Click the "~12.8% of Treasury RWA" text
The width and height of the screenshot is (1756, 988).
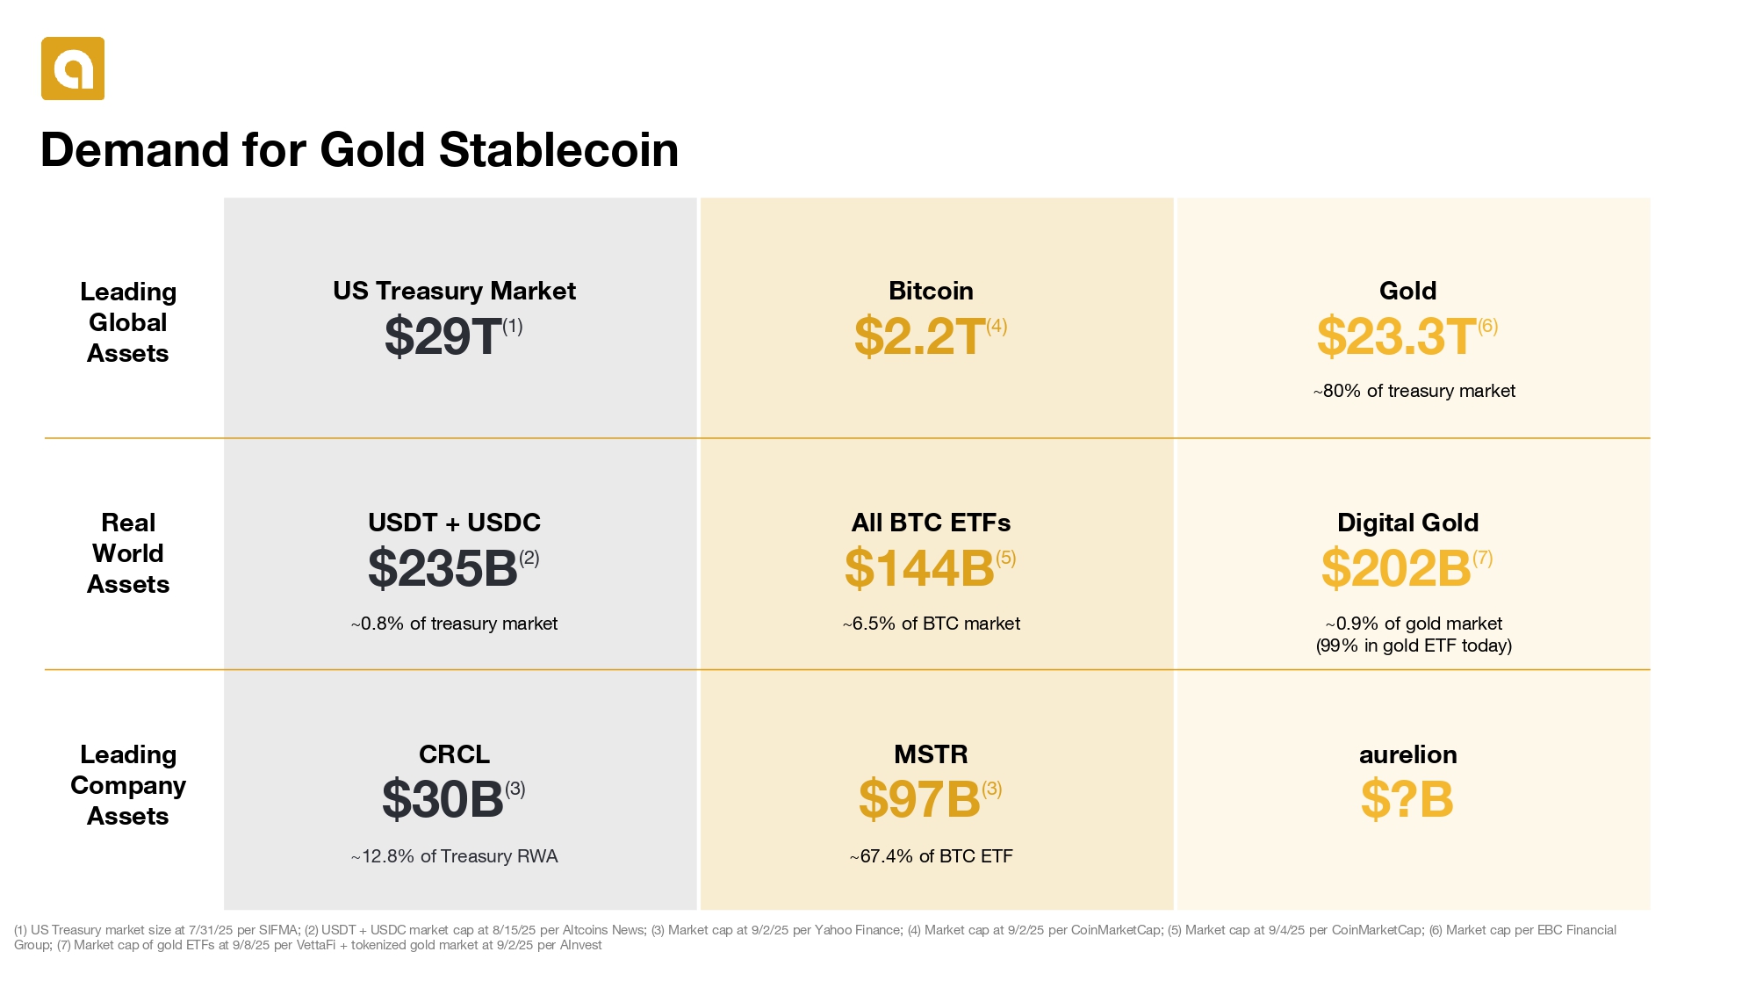(454, 856)
